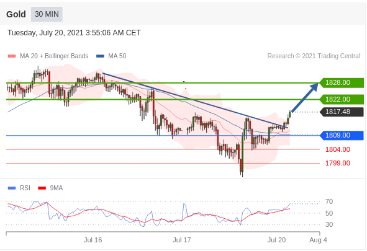Click the Jul 16 date axis label
This screenshot has width=367, height=251.
[x=93, y=240]
